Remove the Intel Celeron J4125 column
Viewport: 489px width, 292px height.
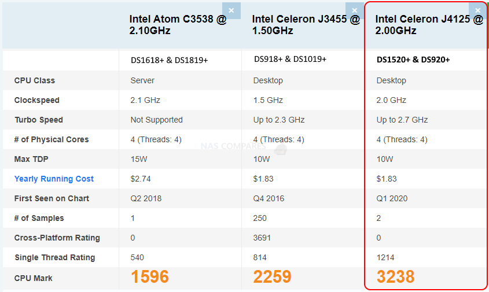[x=478, y=10]
